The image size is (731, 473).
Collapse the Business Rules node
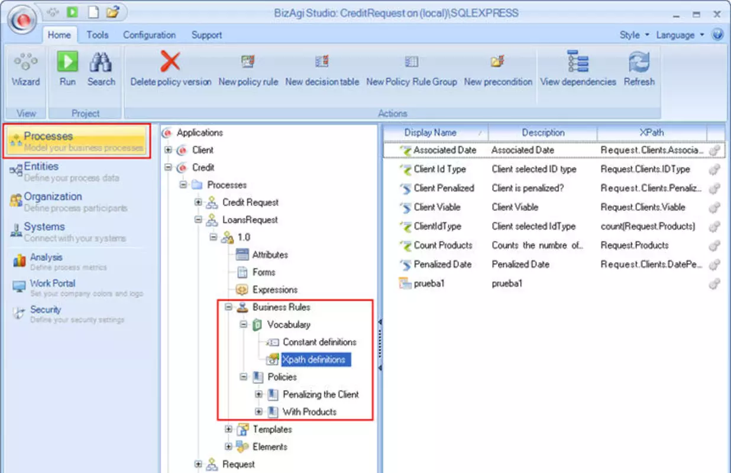point(228,307)
